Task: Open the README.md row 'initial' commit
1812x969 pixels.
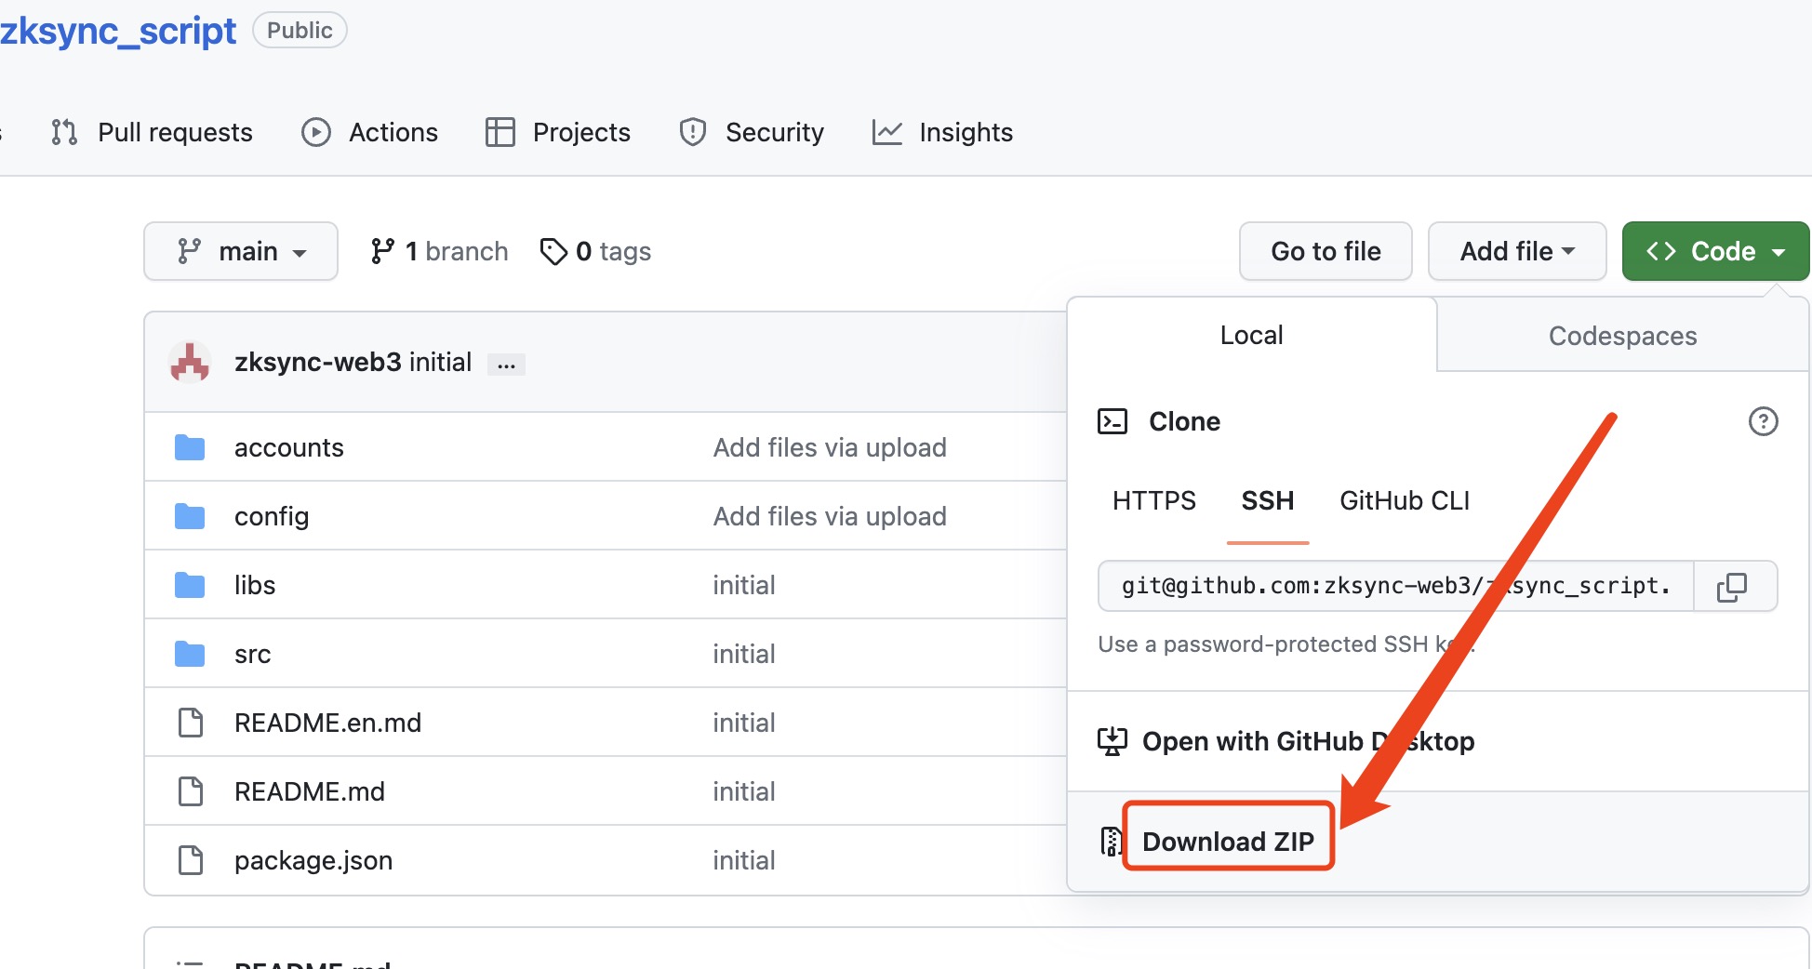Action: 744,791
